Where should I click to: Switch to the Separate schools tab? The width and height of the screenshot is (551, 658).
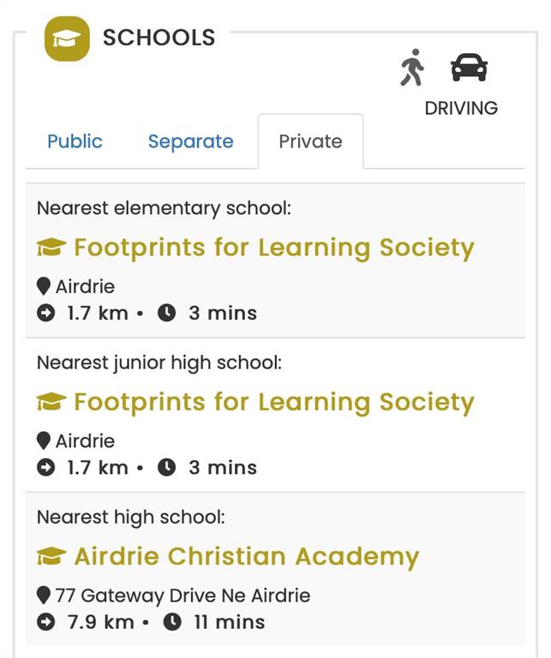(190, 141)
